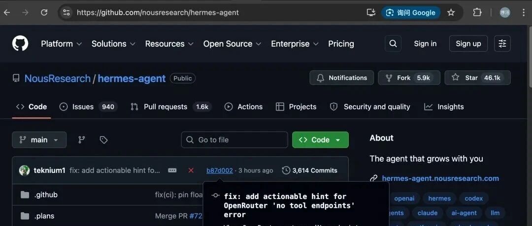The width and height of the screenshot is (532, 226).
Task: Open the NousResearch owner link
Action: pos(57,79)
